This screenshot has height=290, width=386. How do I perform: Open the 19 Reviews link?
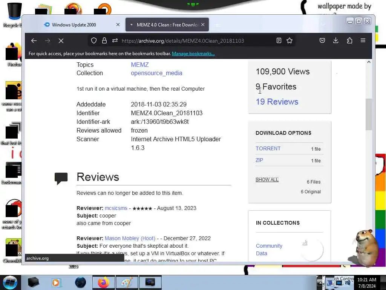point(277,102)
